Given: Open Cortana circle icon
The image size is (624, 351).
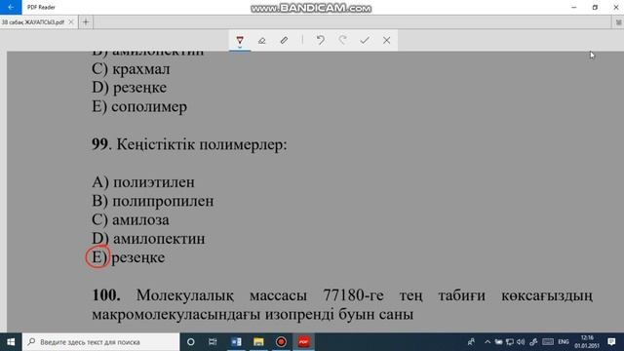Looking at the screenshot, I should [191, 342].
